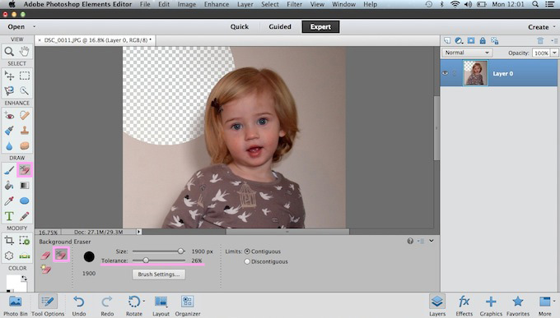Select the Hand tool
The height and width of the screenshot is (318, 560).
(24, 52)
